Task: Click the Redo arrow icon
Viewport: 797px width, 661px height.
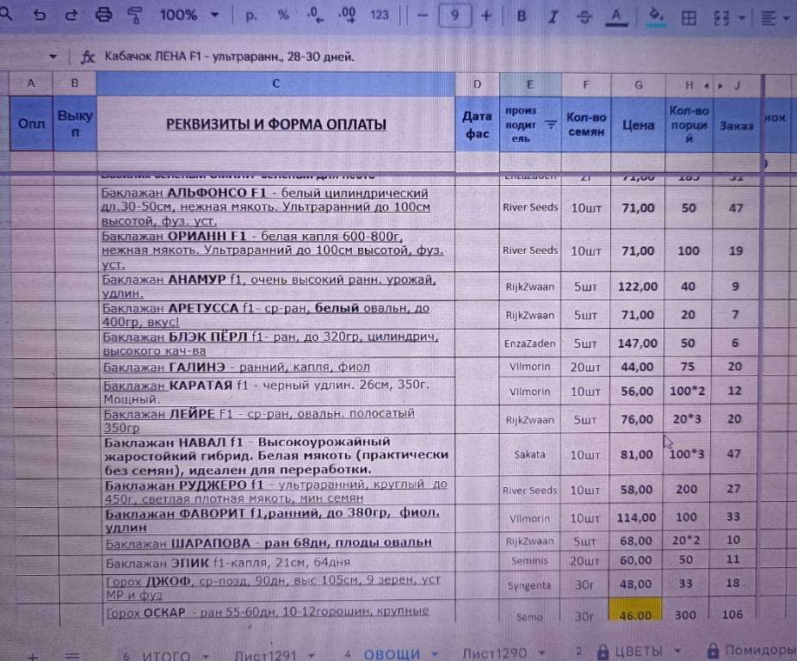Action: click(71, 15)
